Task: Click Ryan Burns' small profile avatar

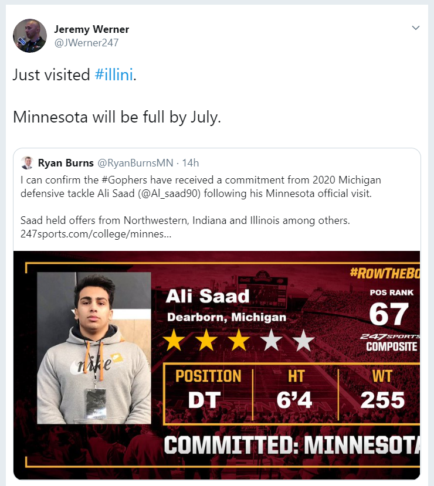Action: 27,163
